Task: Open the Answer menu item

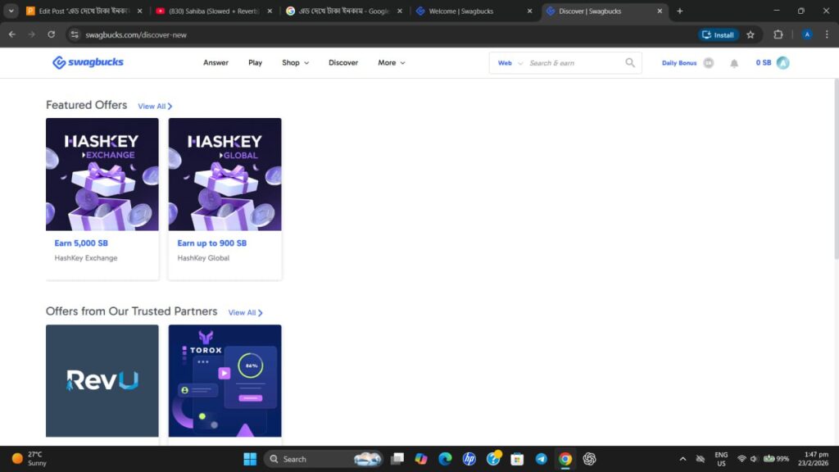Action: [215, 62]
